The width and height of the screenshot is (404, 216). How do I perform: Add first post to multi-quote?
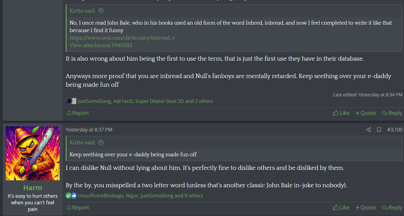tap(365, 113)
